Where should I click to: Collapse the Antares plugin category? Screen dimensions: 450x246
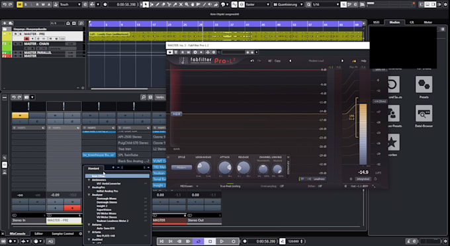(x=89, y=224)
